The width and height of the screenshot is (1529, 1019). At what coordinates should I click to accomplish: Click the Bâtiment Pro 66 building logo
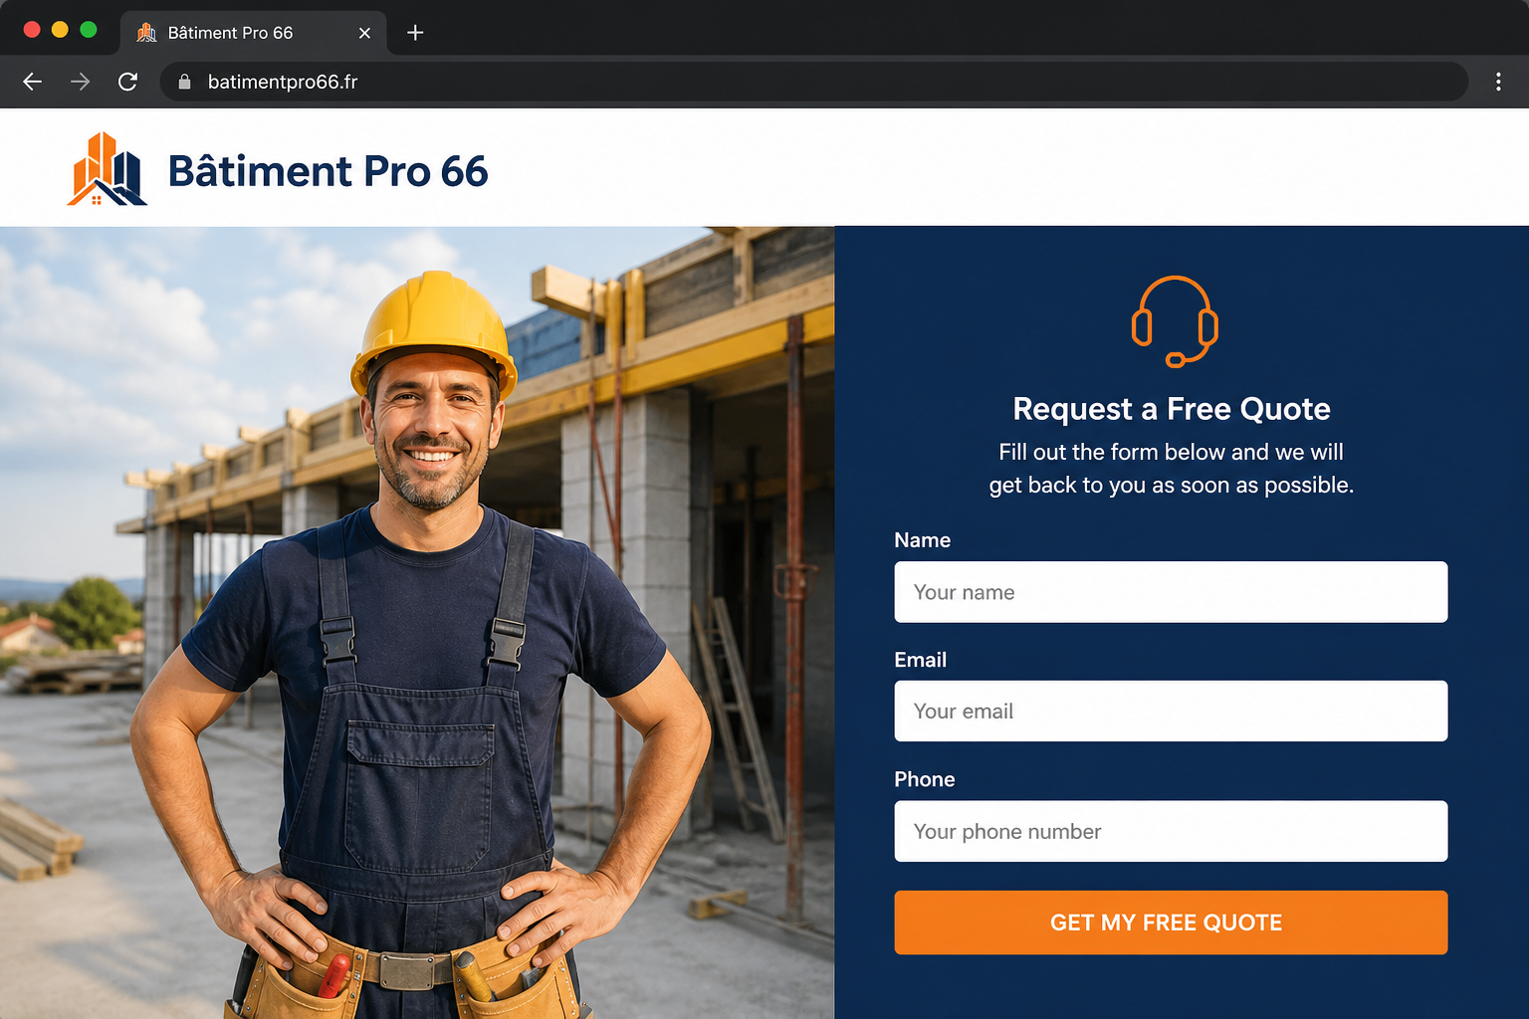[108, 169]
